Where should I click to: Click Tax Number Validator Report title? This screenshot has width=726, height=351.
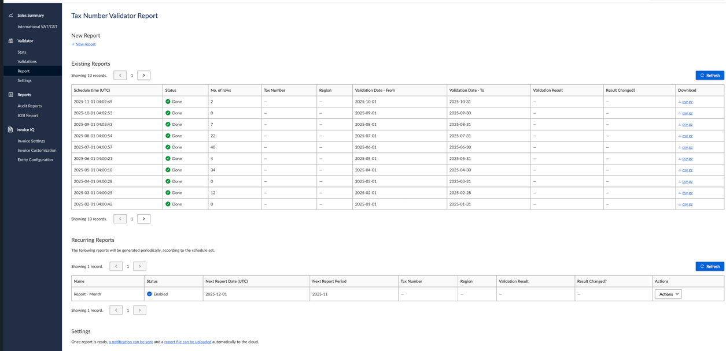pyautogui.click(x=115, y=16)
